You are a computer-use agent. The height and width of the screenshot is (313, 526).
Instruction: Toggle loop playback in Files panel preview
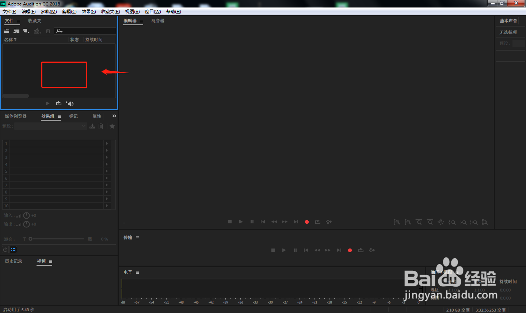point(59,103)
